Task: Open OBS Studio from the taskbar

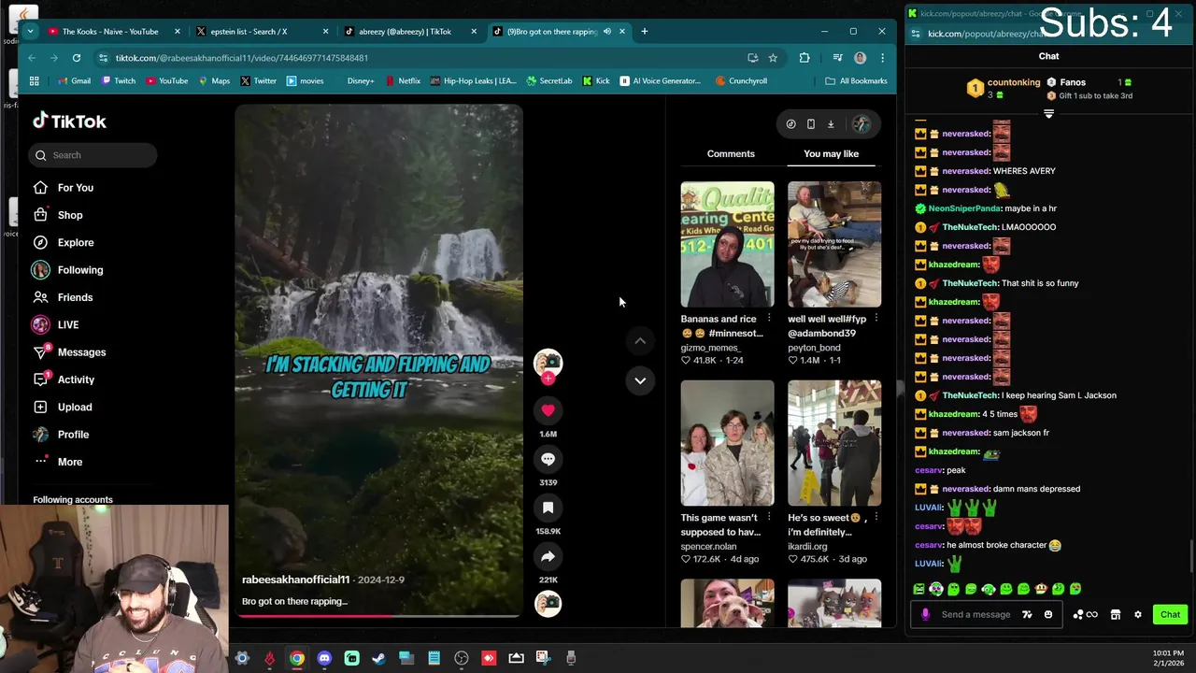Action: (x=461, y=658)
